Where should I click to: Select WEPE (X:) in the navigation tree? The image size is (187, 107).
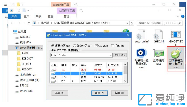(26, 91)
